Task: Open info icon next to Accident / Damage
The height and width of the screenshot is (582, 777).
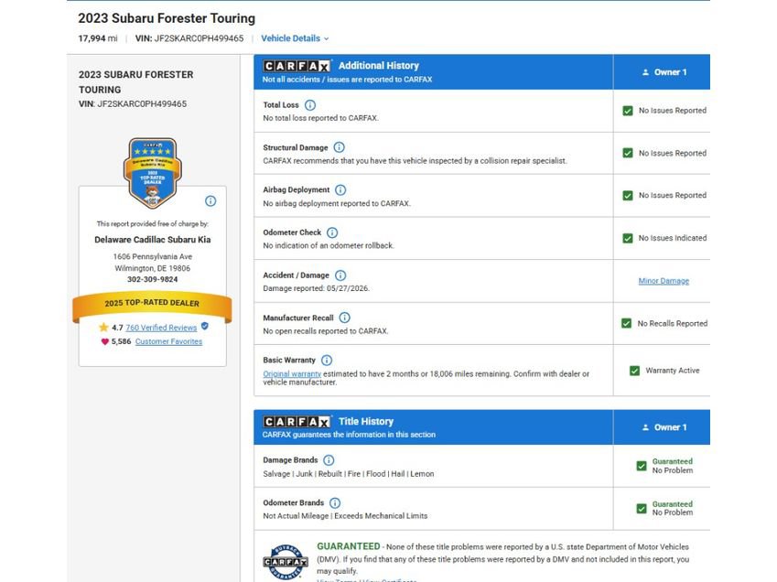Action: click(x=340, y=275)
